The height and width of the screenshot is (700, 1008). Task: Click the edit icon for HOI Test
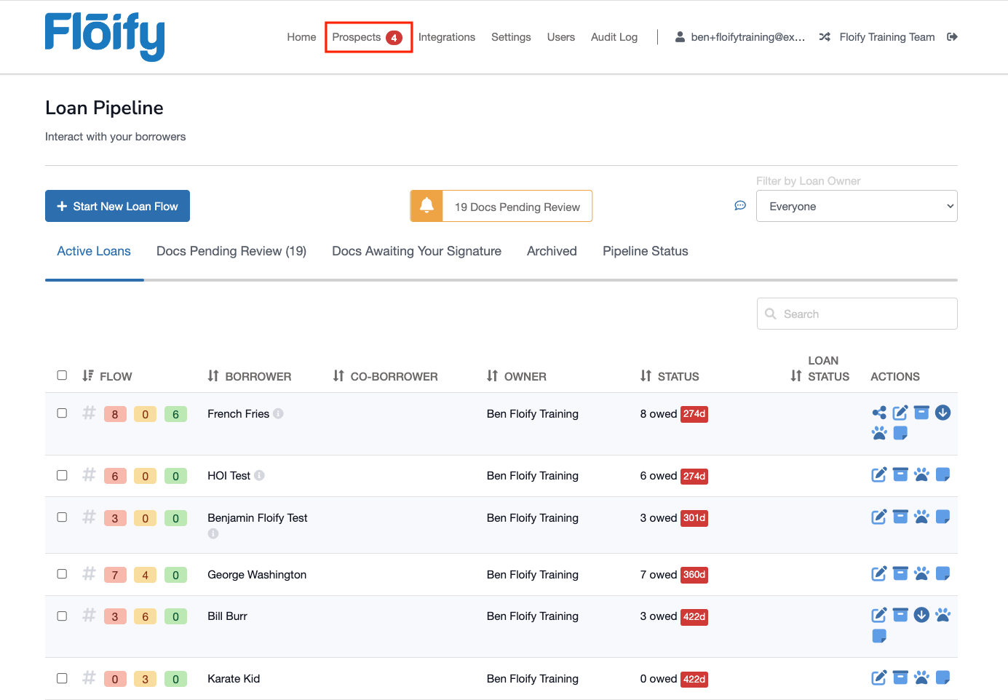879,475
